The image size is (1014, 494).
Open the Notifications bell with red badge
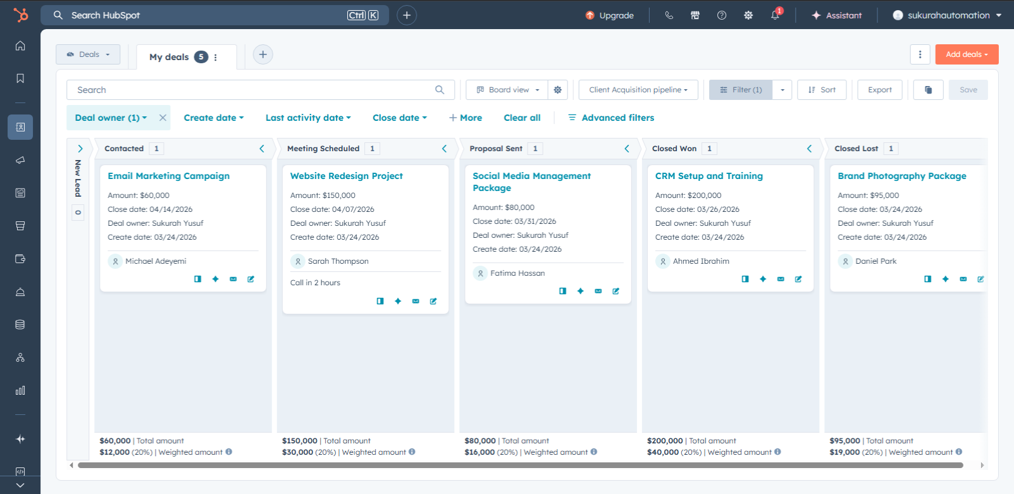pos(776,15)
